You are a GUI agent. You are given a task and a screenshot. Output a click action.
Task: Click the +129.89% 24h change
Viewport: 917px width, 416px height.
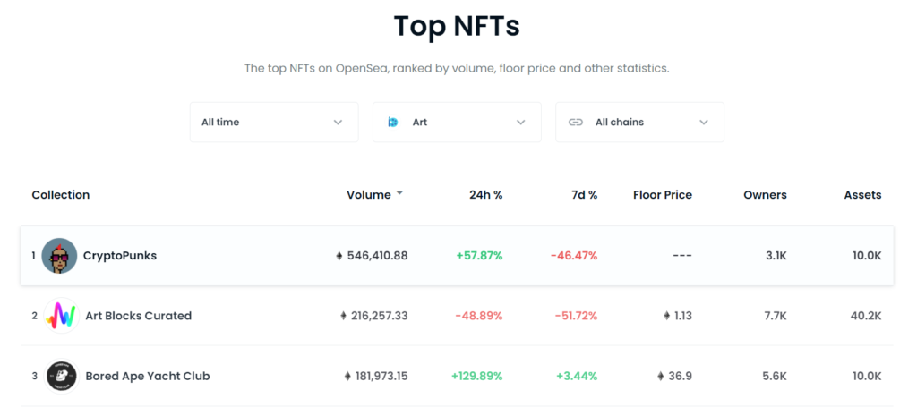coord(477,377)
